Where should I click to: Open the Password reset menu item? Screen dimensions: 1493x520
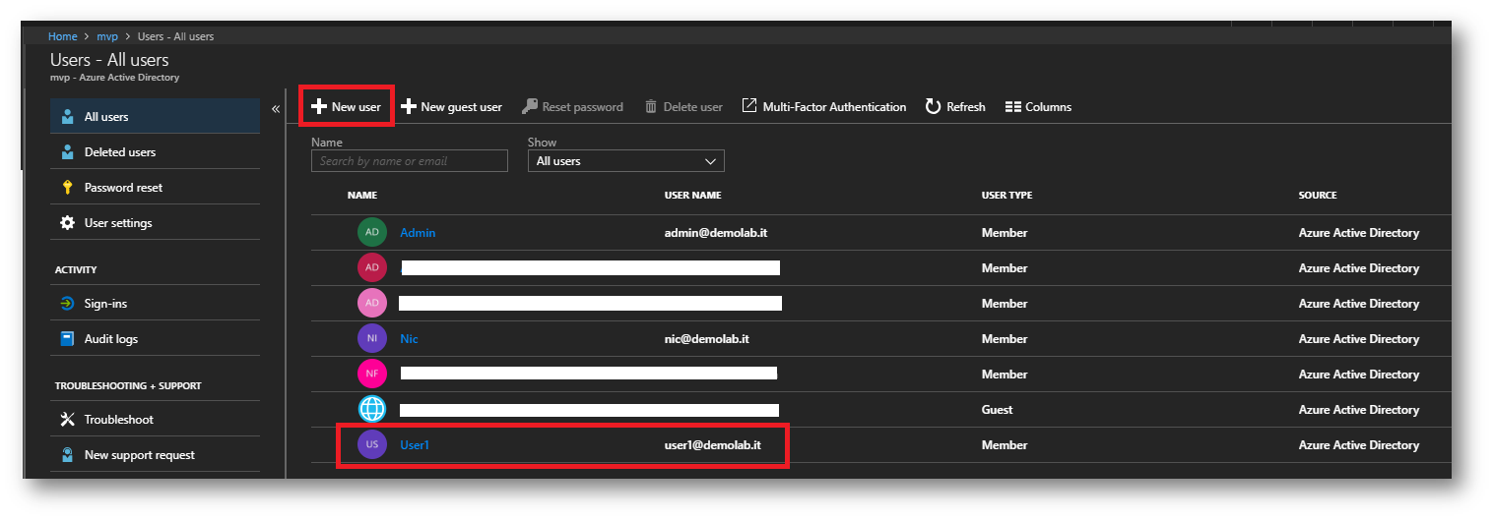click(x=156, y=188)
